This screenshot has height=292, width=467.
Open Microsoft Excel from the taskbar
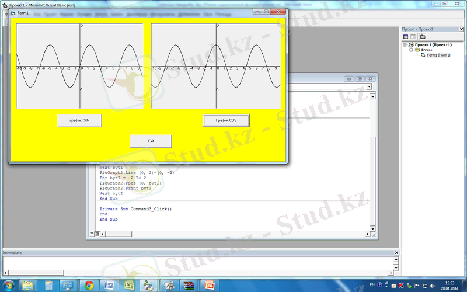129,285
